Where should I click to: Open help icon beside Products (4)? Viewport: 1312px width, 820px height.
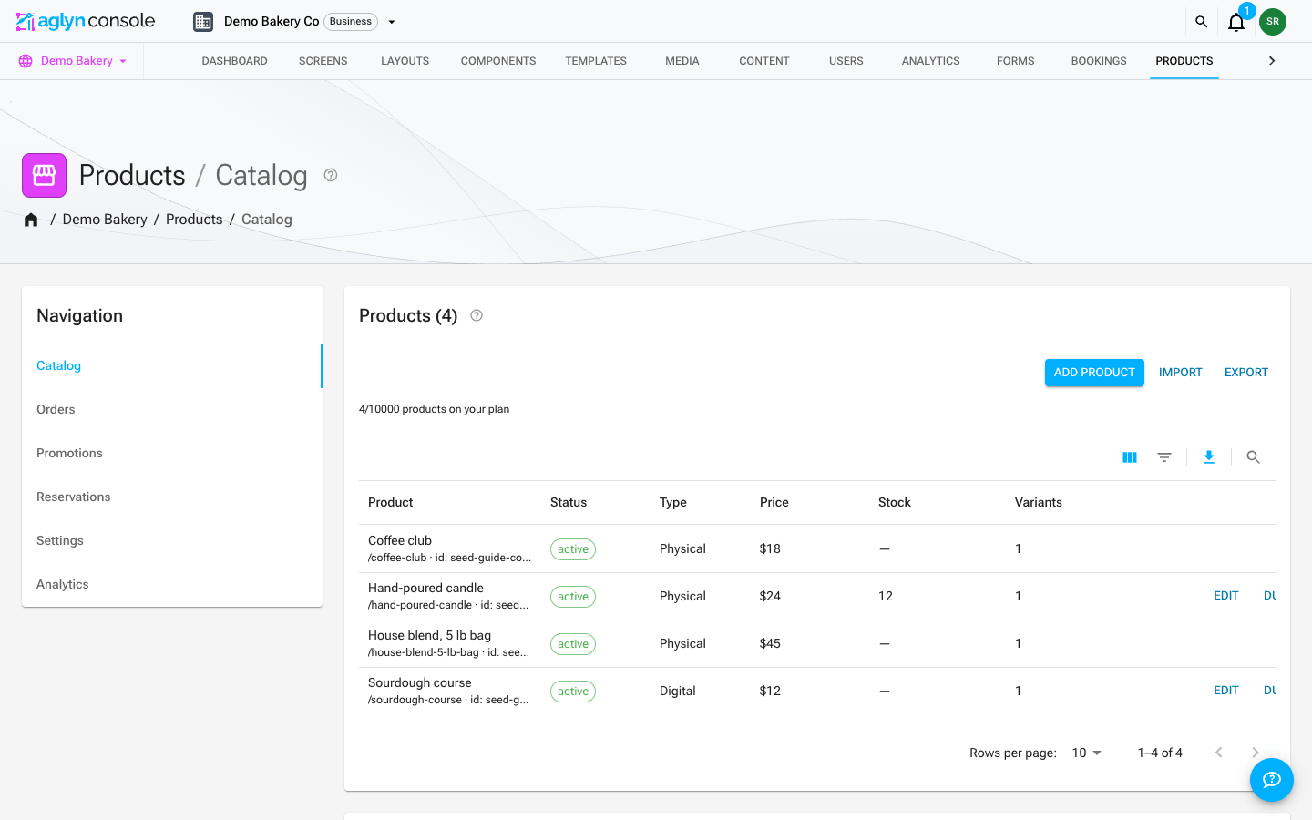[477, 315]
